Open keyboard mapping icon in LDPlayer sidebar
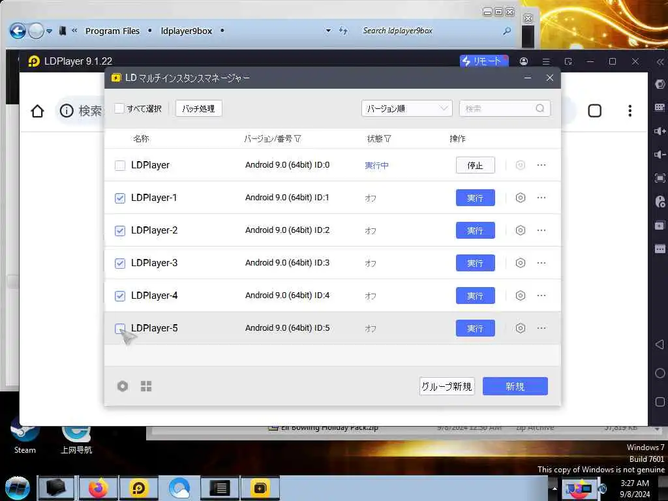 tap(660, 108)
